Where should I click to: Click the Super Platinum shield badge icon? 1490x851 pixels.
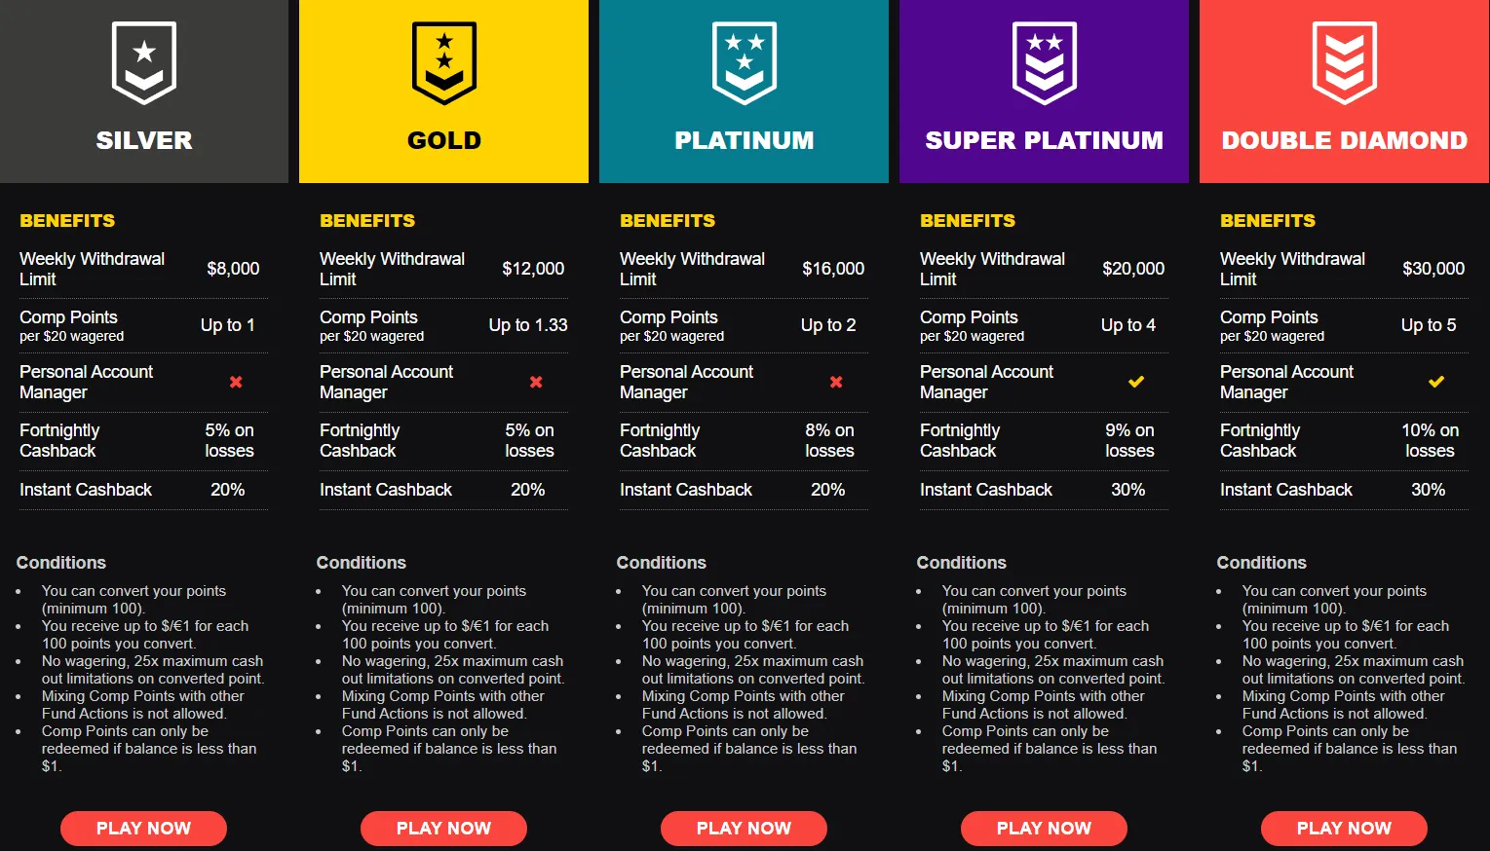[x=1045, y=63]
